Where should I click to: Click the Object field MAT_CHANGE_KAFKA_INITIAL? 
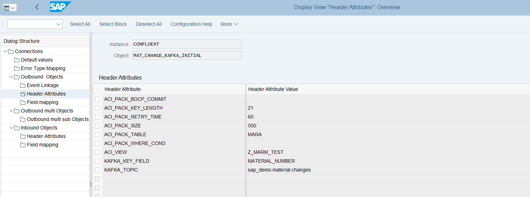click(x=187, y=56)
